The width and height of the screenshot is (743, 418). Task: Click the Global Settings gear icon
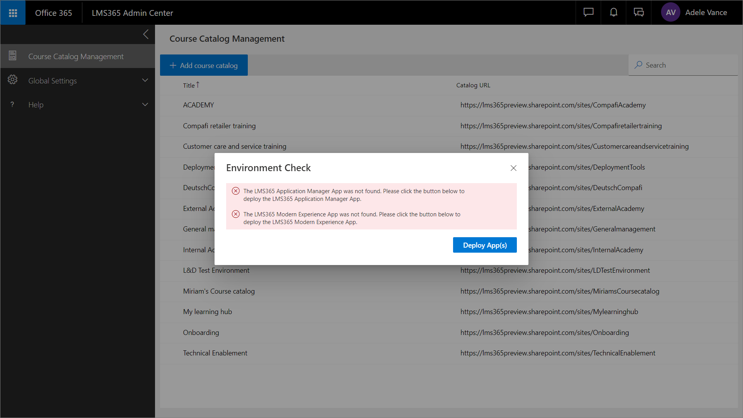[12, 80]
